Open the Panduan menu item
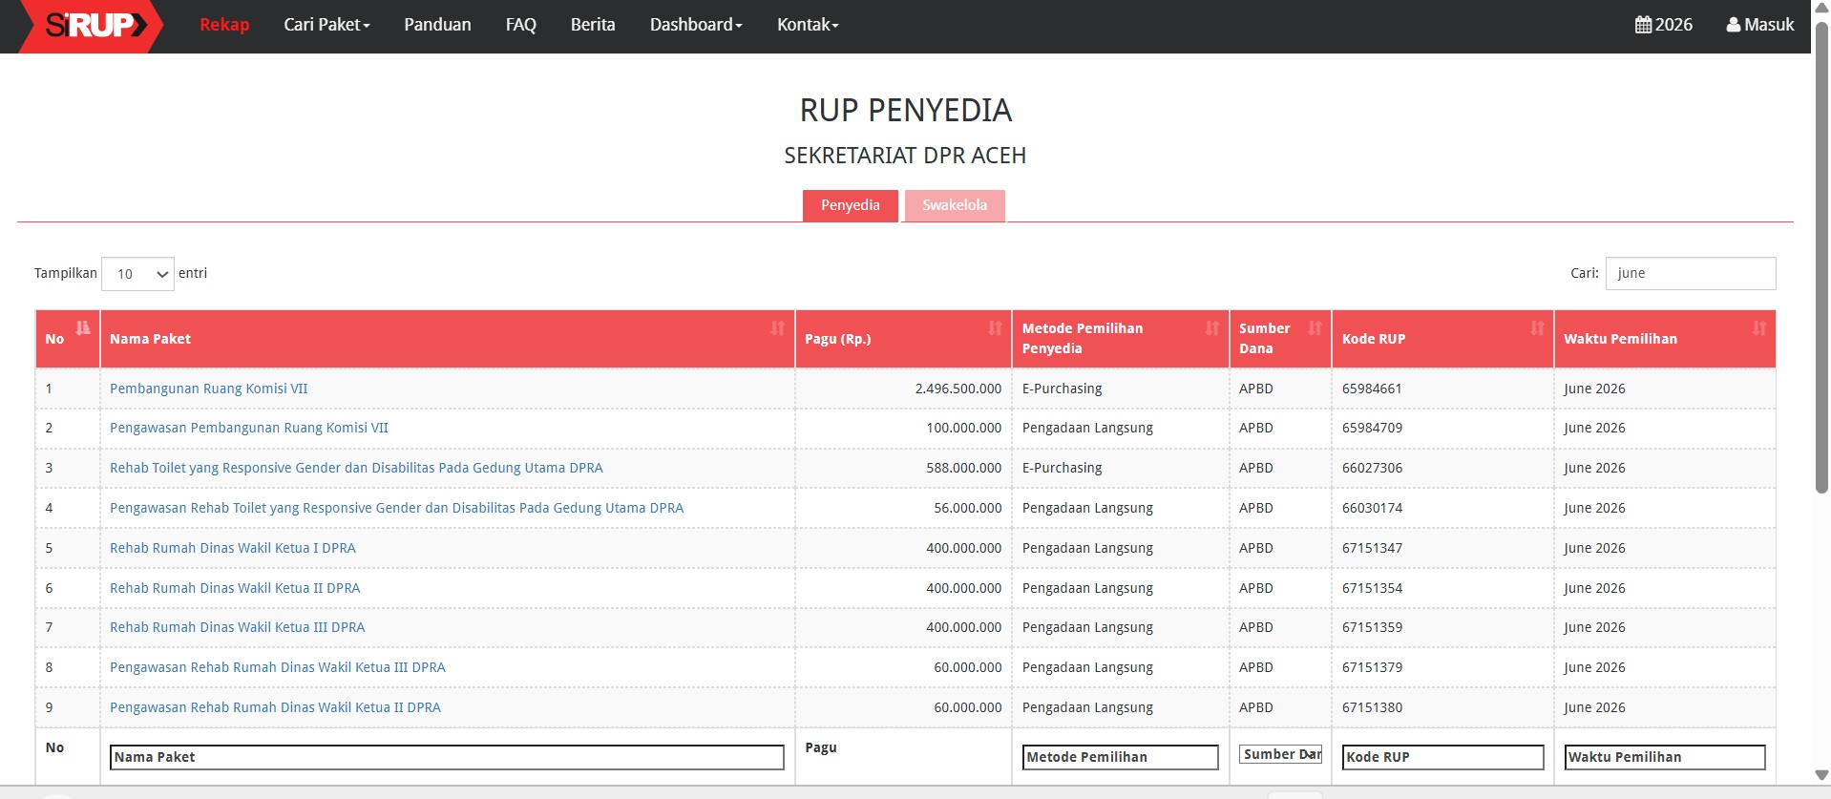 pos(437,25)
